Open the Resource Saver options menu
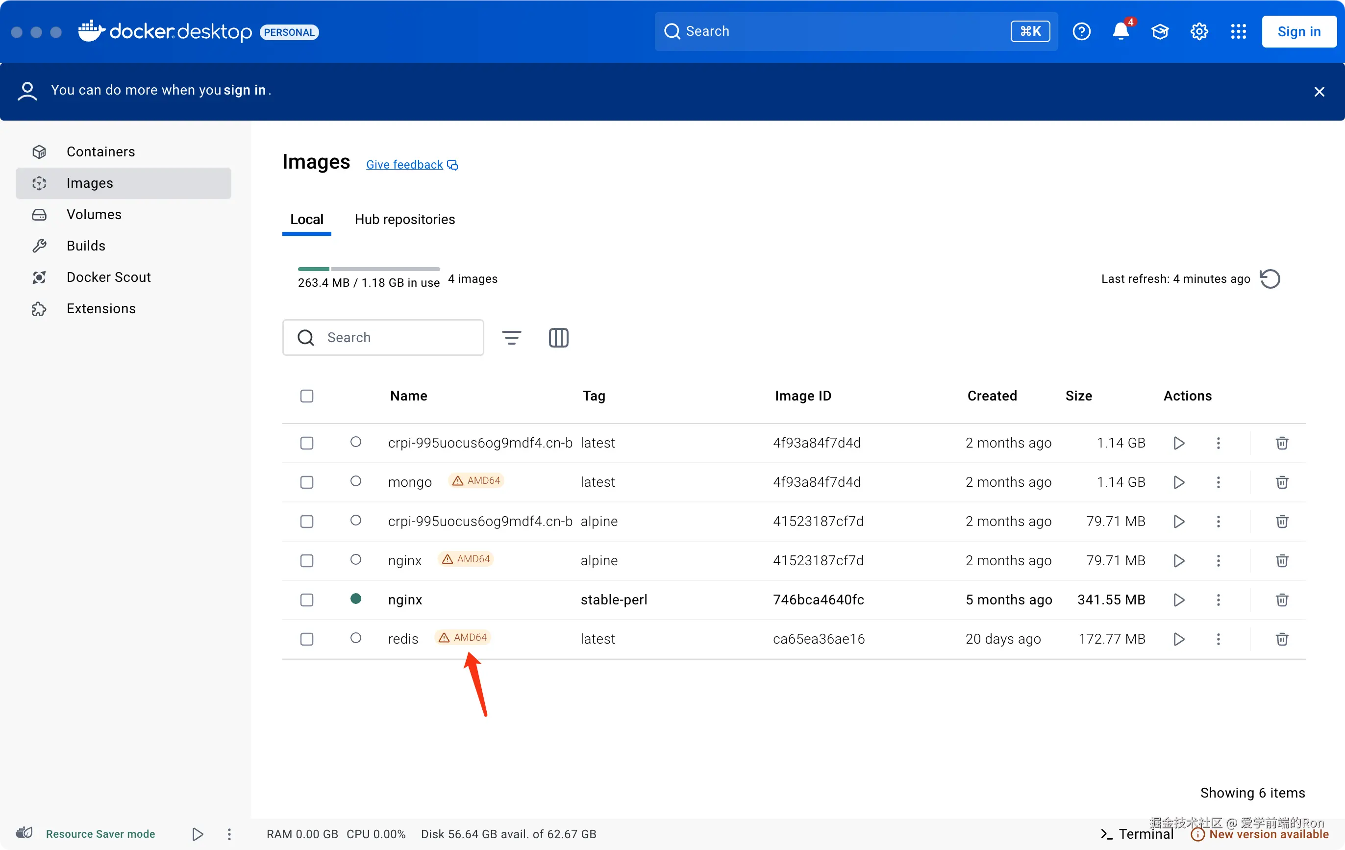 (x=229, y=834)
